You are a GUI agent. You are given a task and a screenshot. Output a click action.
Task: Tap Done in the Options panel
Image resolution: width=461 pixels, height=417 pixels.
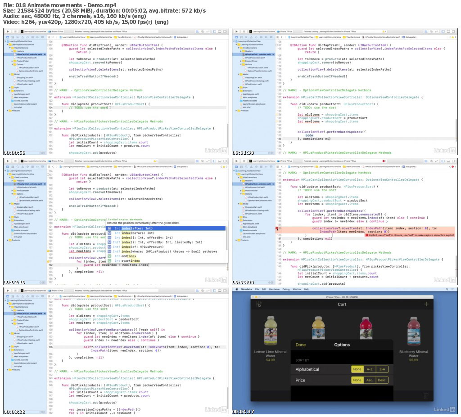click(x=300, y=345)
